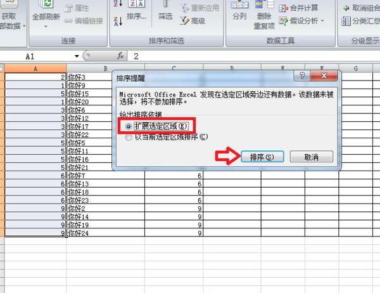
Task: Click cell containing 你好12
Action: (89, 118)
